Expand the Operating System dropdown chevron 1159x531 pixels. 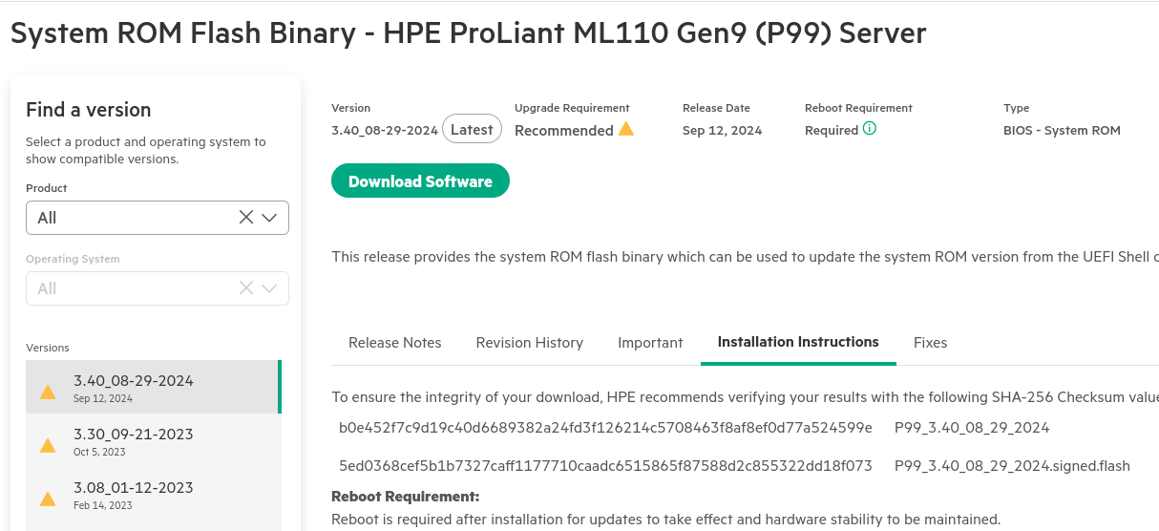[x=269, y=288]
